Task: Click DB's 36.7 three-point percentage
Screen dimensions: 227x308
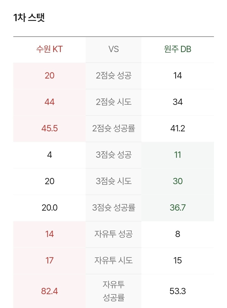Action: [178, 208]
